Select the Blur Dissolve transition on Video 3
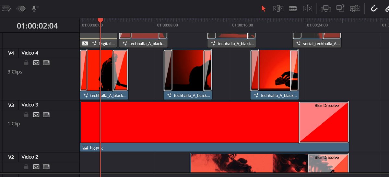 click(324, 122)
